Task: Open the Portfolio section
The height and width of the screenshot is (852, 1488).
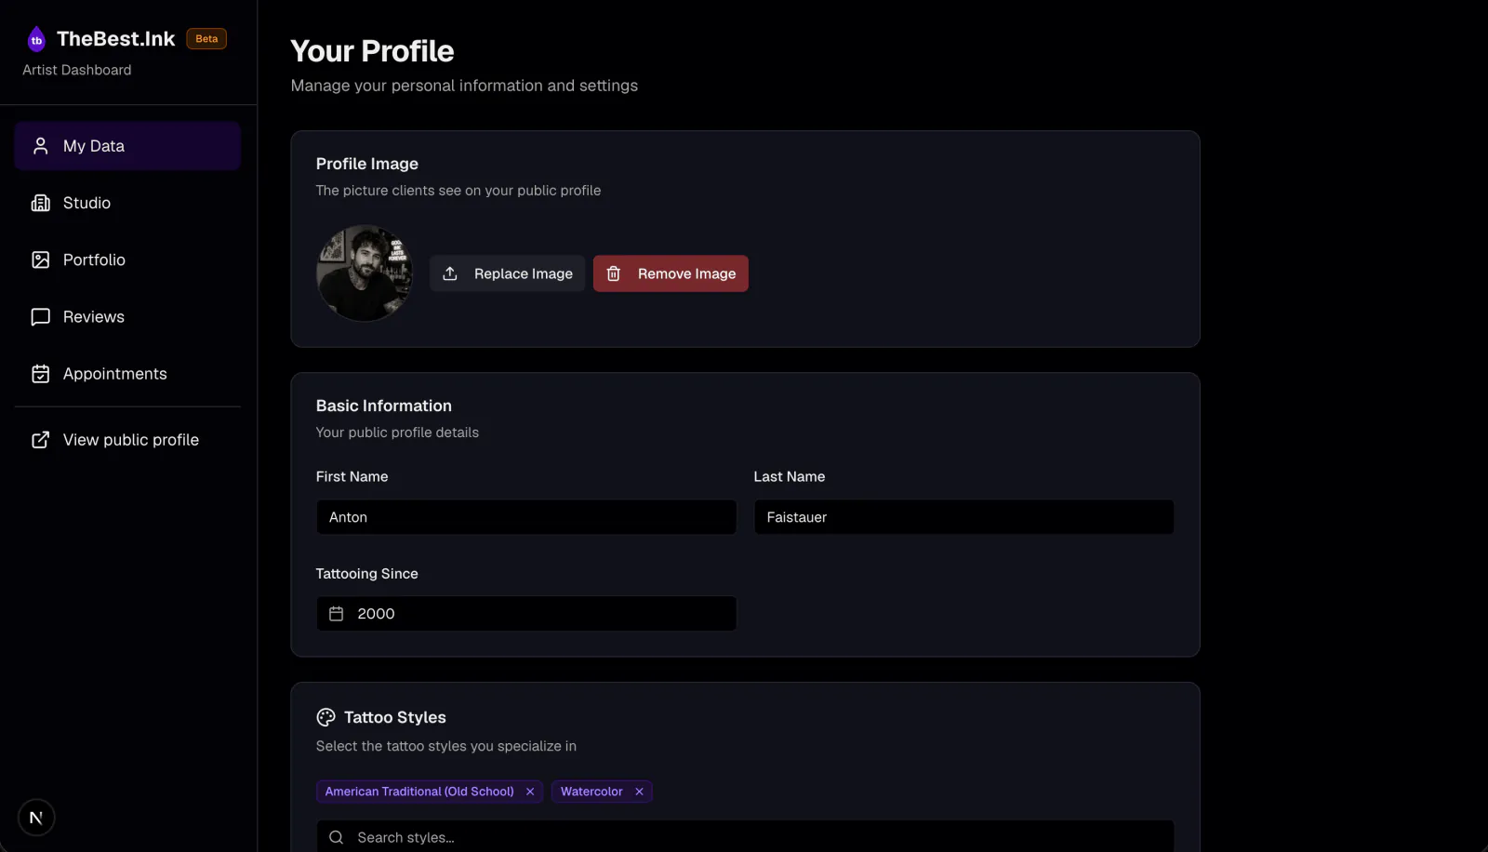Action: click(127, 260)
